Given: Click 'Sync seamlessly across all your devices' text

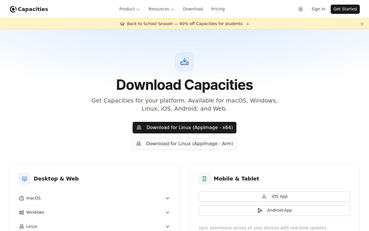Looking at the screenshot, I should coord(263,228).
